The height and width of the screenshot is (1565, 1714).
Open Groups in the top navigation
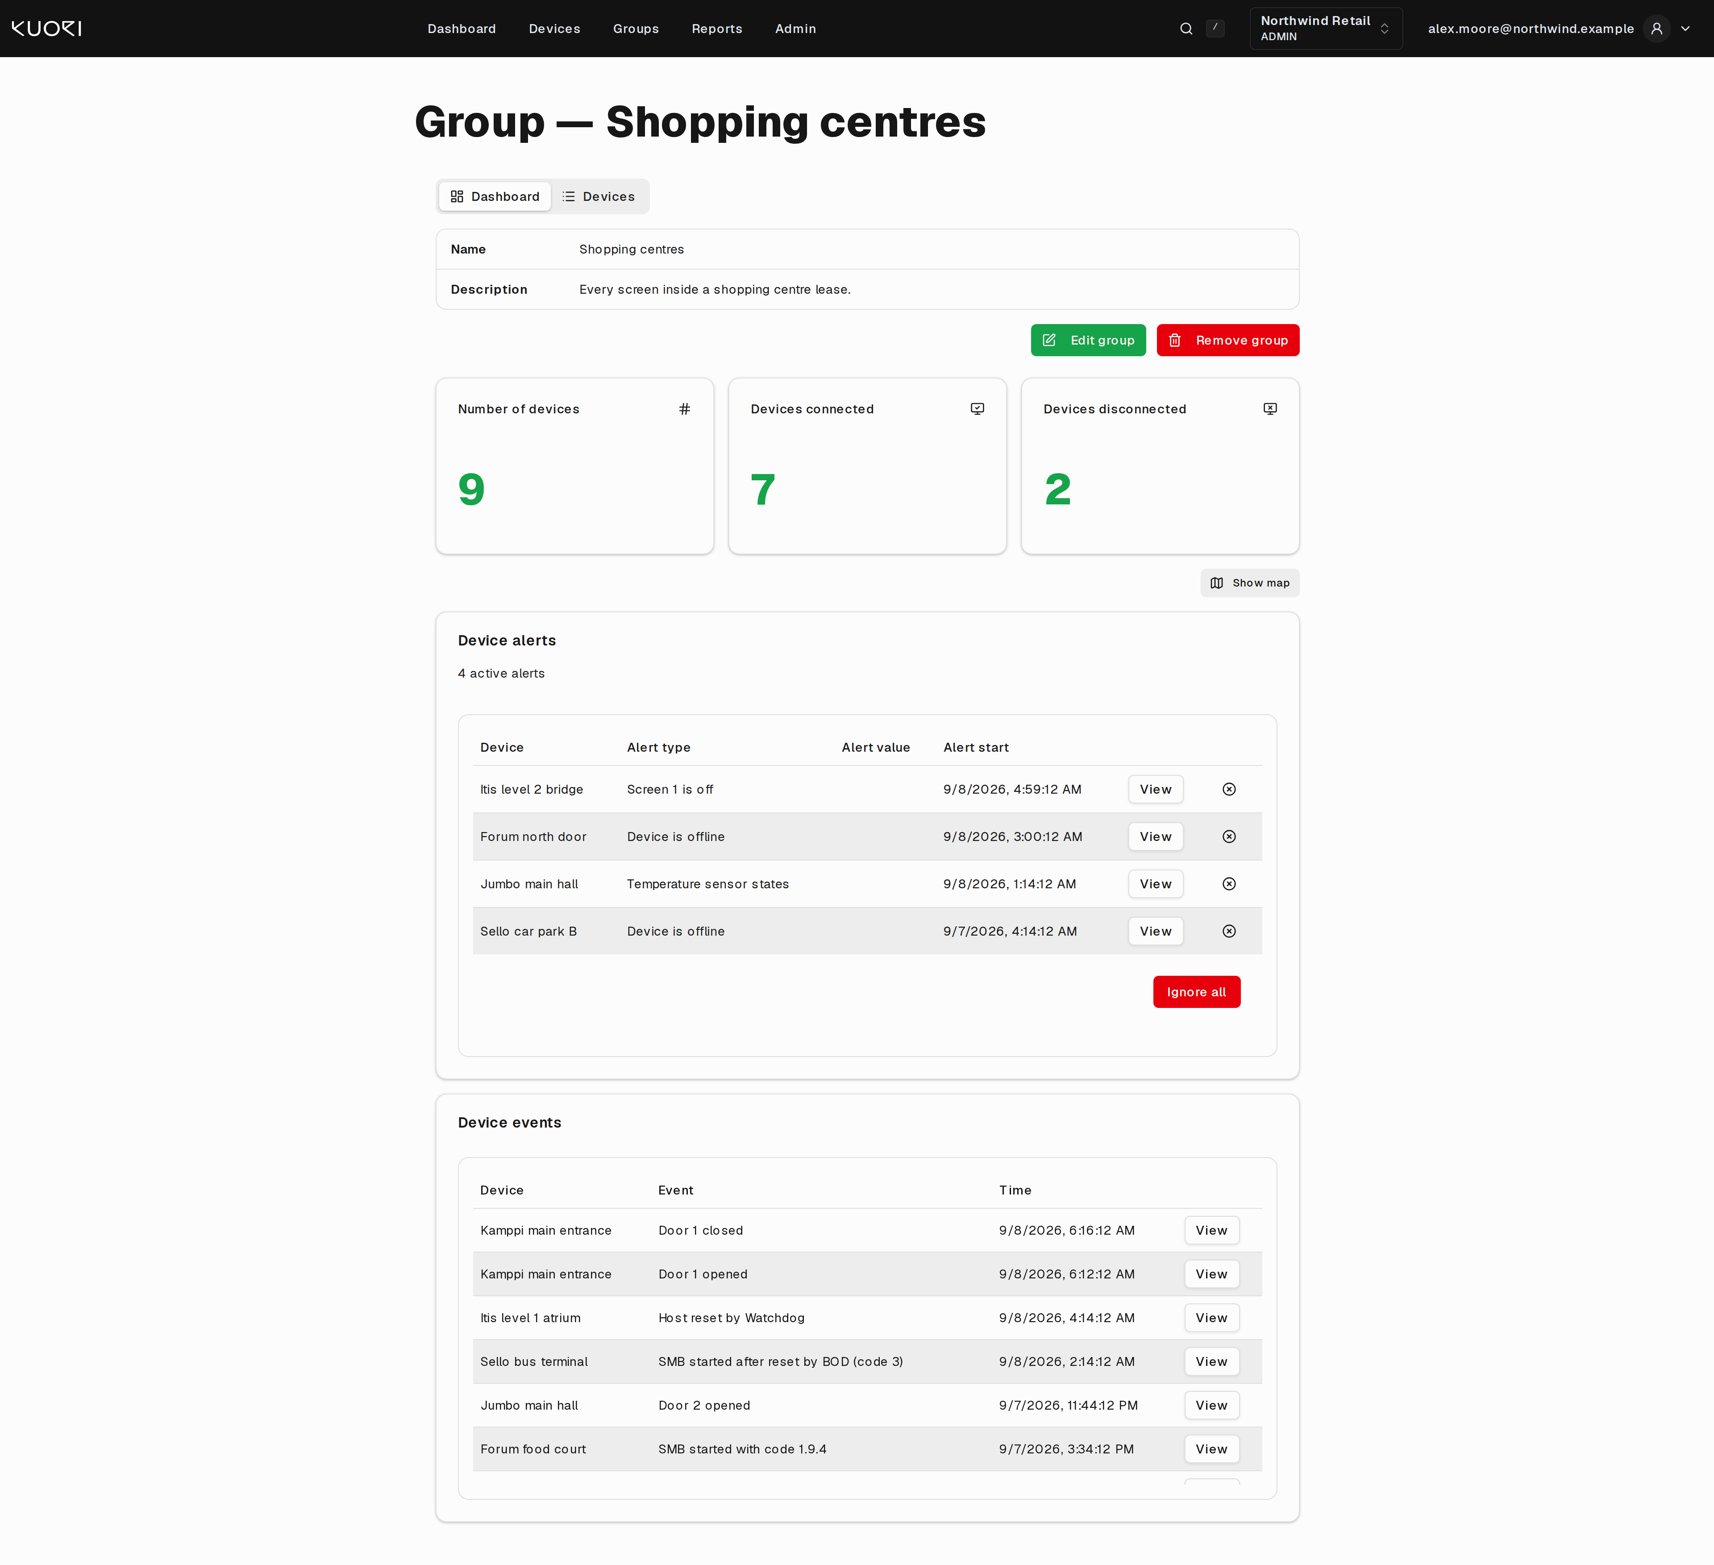click(636, 29)
